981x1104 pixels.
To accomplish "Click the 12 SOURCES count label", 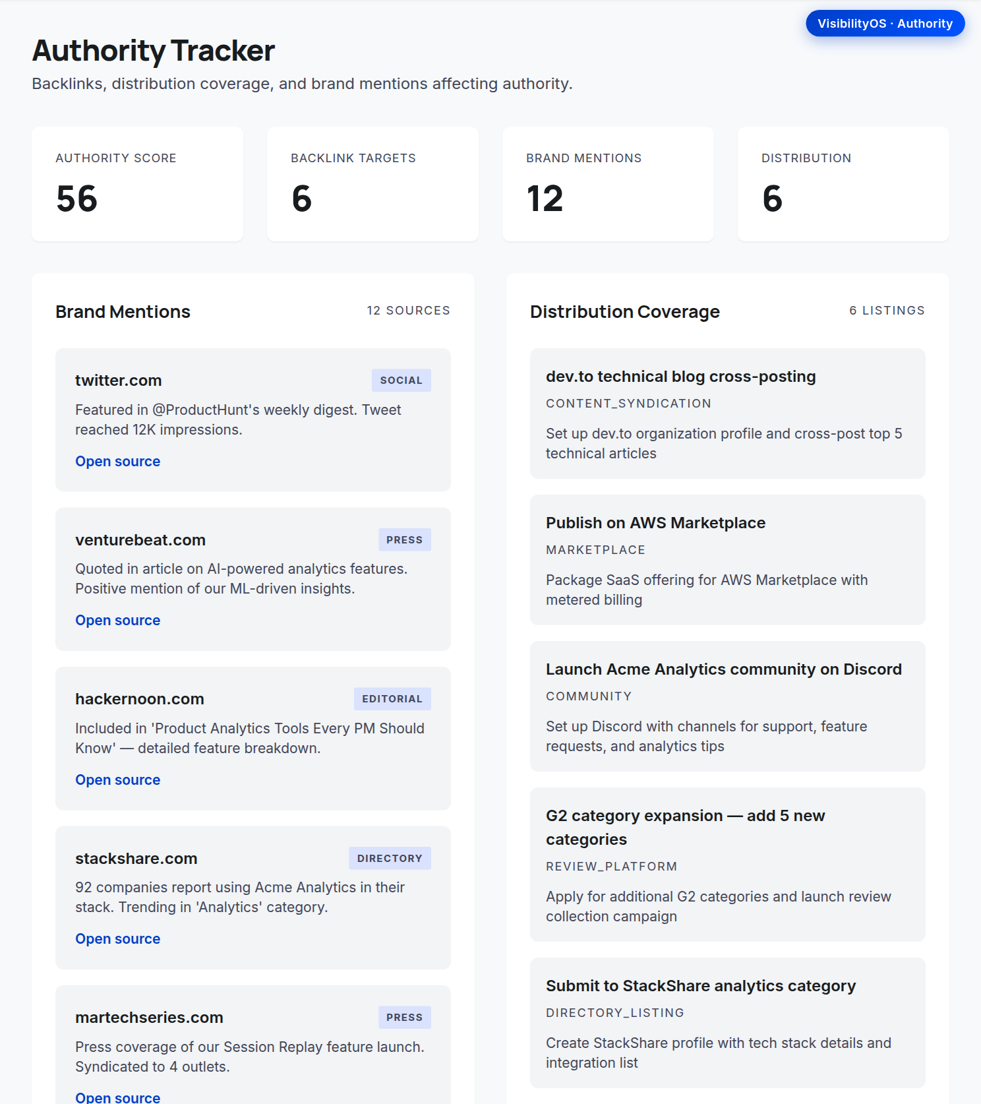I will (x=408, y=311).
